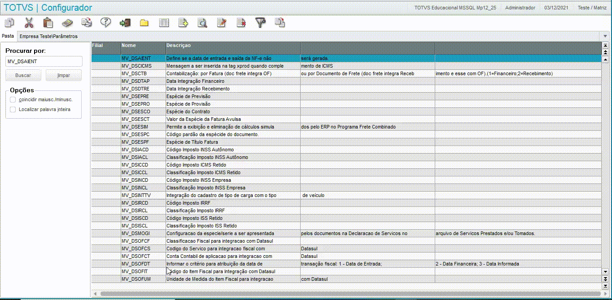
Task: Select the MV_DSAIENT row
Action: [x=346, y=58]
